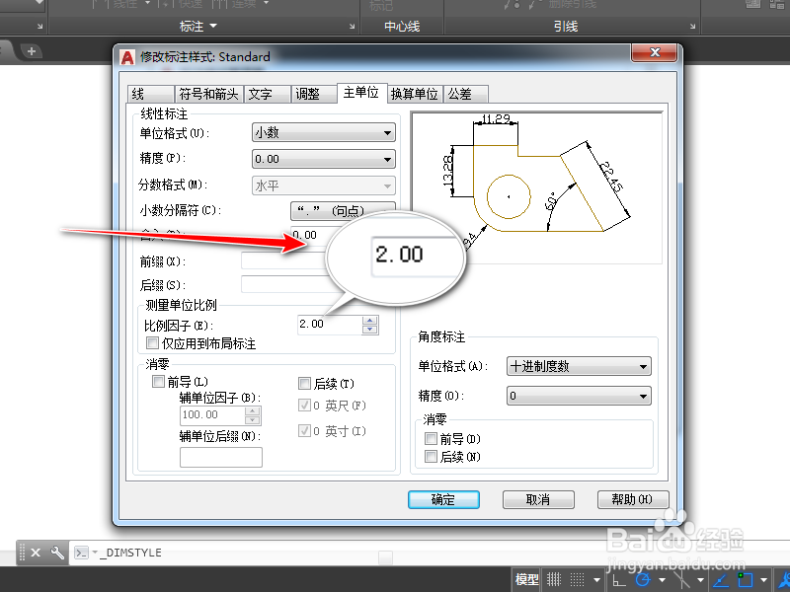Image resolution: width=790 pixels, height=592 pixels.
Task: Increase the 比例因子 value with the up stepper
Action: click(x=369, y=320)
